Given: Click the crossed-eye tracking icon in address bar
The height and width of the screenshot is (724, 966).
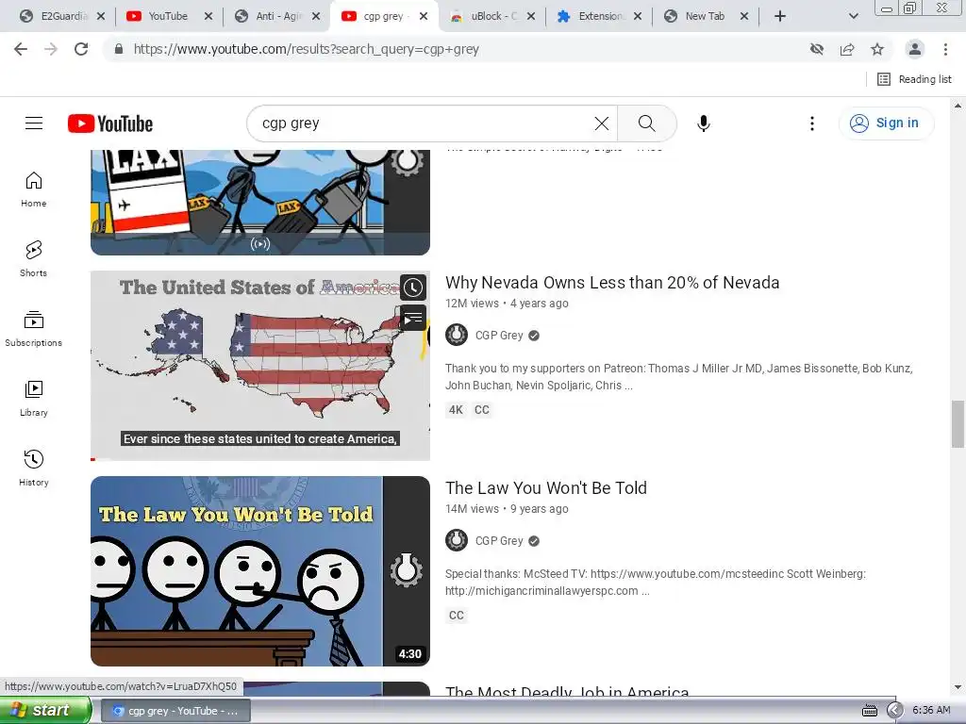Looking at the screenshot, I should tap(817, 49).
